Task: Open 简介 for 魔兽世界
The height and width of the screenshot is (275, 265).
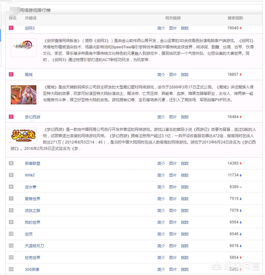Action: point(161,199)
